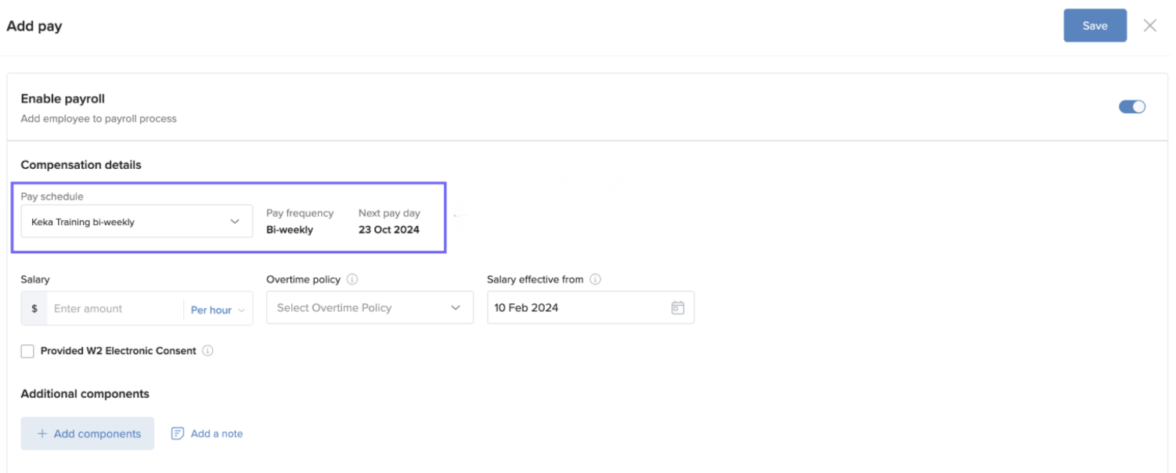Click the plus icon in Add components

click(x=42, y=434)
